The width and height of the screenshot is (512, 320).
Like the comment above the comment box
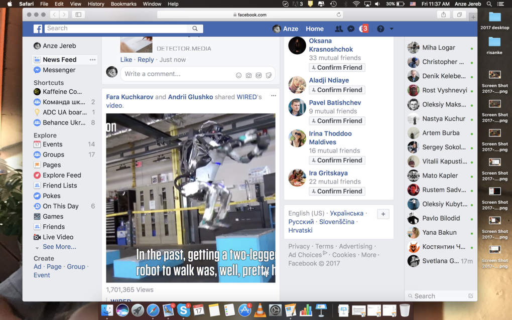126,60
